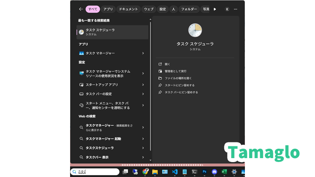Open Photoshop from the taskbar
The image size is (315, 177).
click(x=204, y=172)
